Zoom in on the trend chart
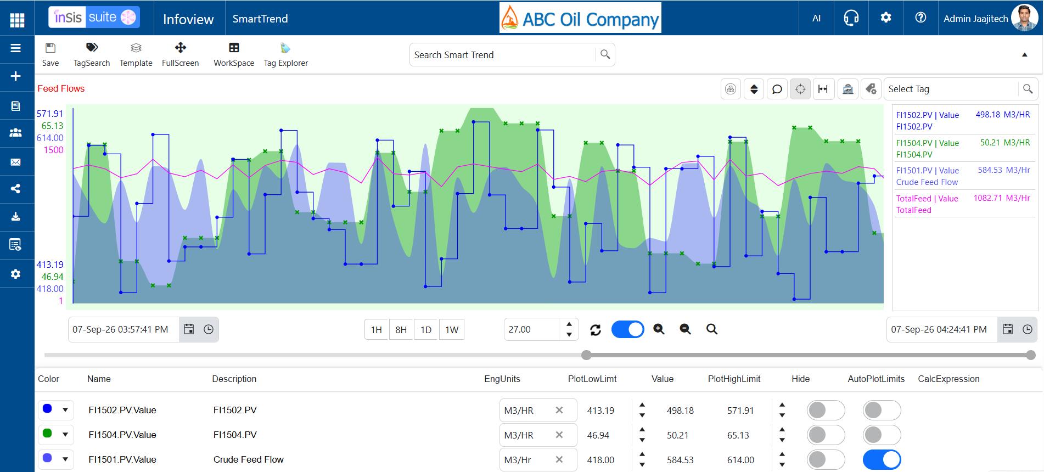The height and width of the screenshot is (472, 1044). pos(659,329)
